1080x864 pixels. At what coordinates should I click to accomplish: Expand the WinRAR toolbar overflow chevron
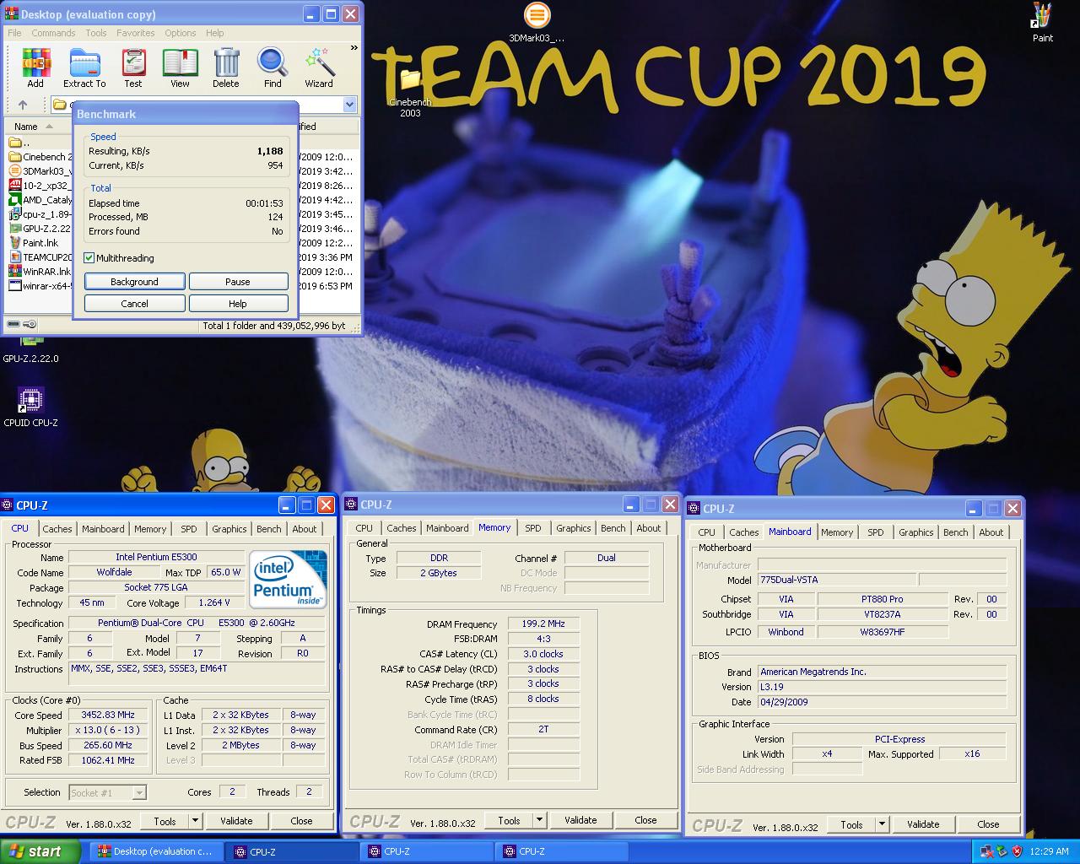click(354, 48)
